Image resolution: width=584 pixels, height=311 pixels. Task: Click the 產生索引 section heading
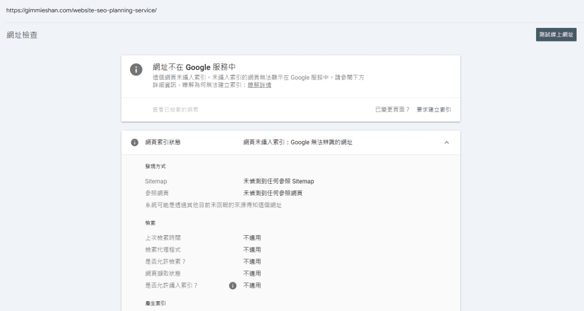[155, 304]
